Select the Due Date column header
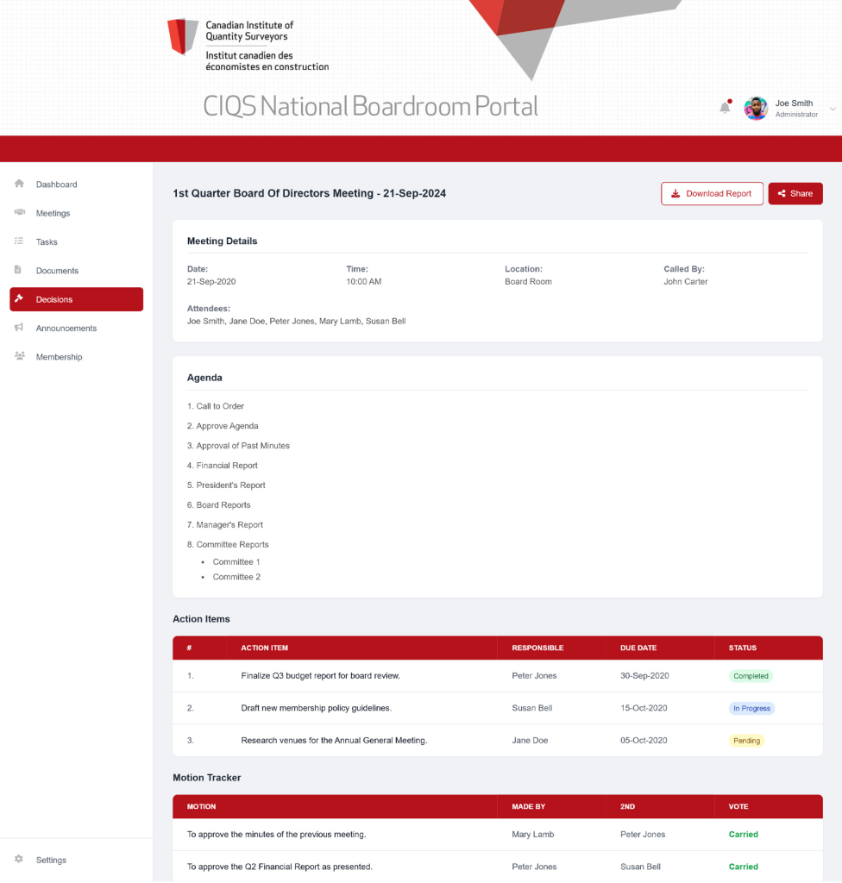The image size is (842, 883). [638, 648]
